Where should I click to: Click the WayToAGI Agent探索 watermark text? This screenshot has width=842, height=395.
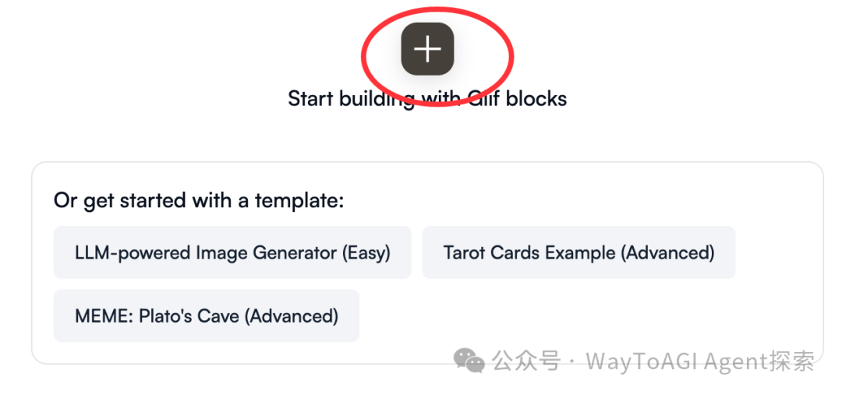click(x=700, y=361)
